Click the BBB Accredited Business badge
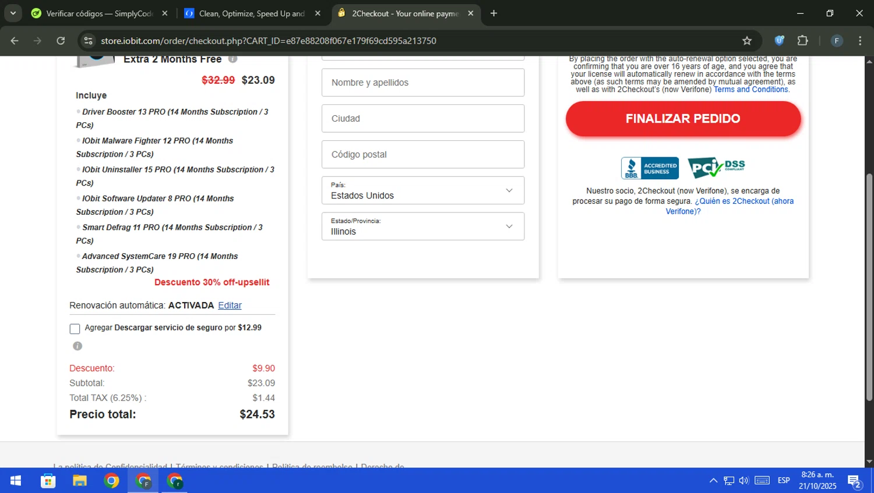The width and height of the screenshot is (874, 493). (x=650, y=168)
